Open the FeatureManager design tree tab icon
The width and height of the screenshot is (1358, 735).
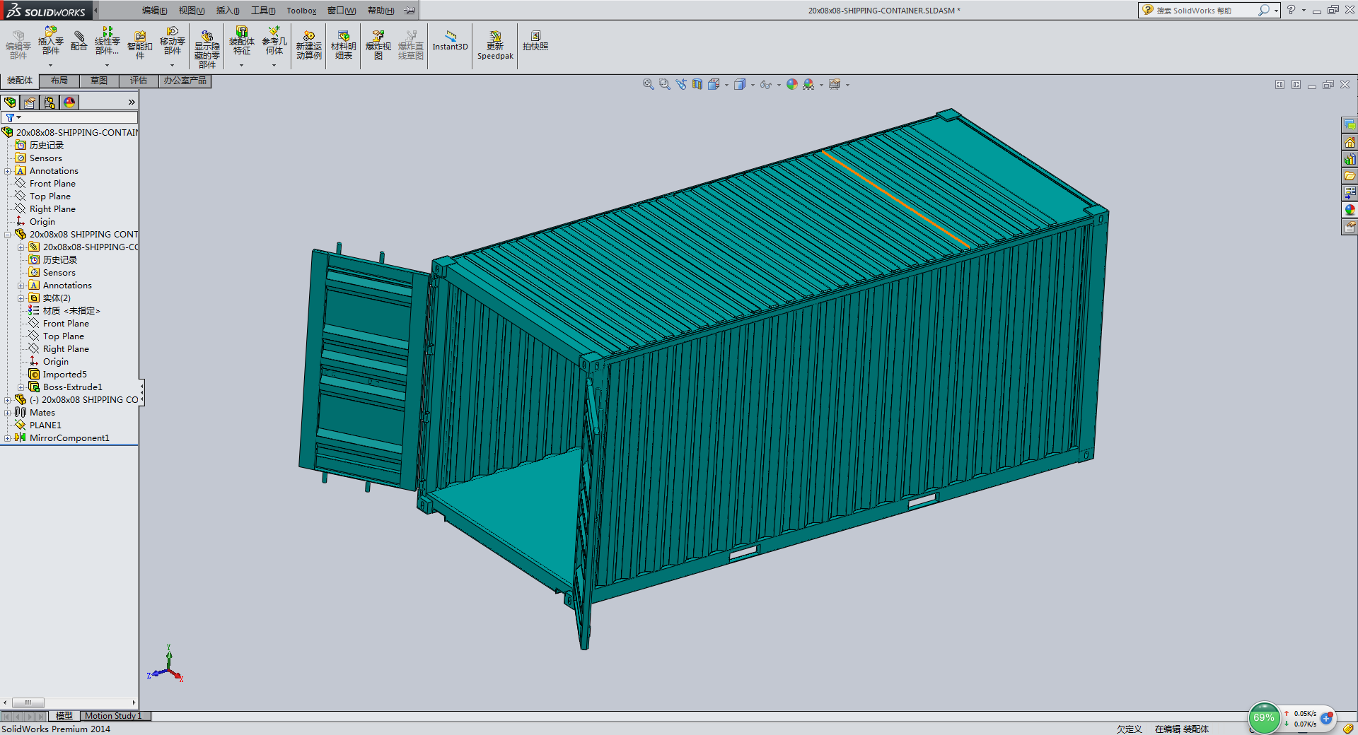(x=10, y=102)
